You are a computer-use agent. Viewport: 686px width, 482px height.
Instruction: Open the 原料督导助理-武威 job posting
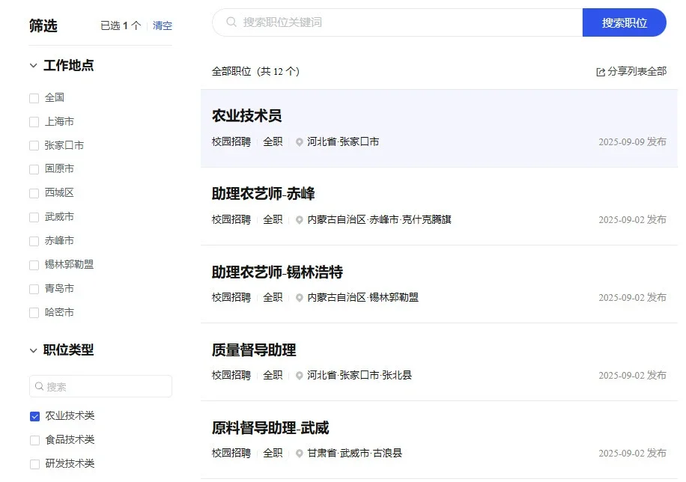(x=270, y=428)
